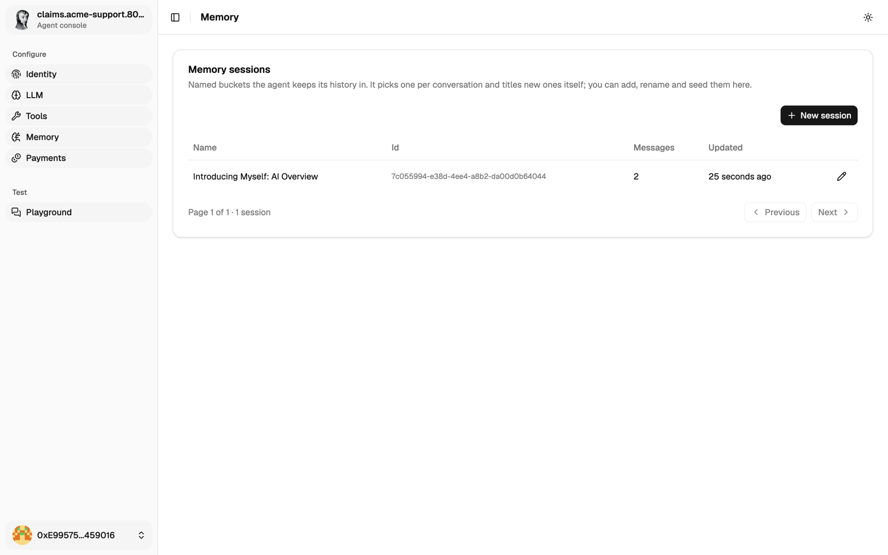Click the agent avatar in sidebar header
Screen dimensions: 888x555
click(x=22, y=19)
